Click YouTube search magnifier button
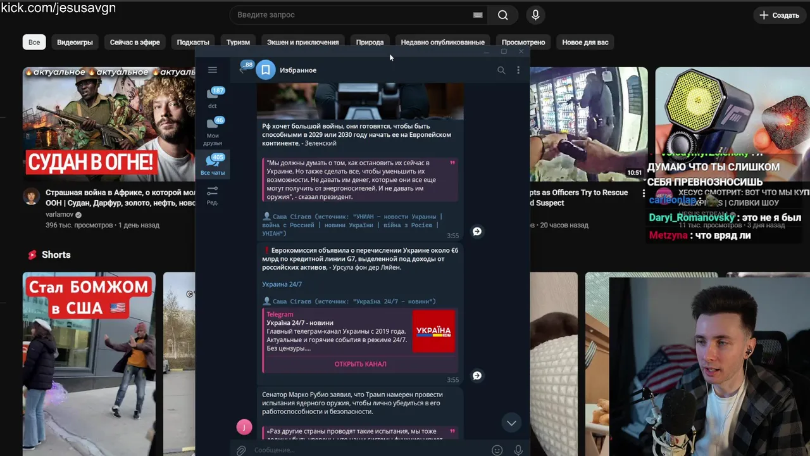 point(502,15)
